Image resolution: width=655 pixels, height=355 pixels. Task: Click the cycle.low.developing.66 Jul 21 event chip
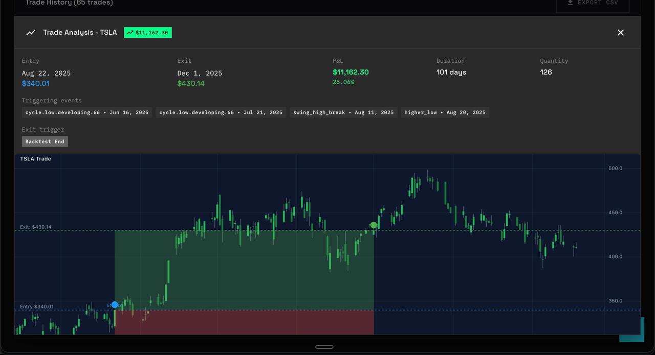221,112
